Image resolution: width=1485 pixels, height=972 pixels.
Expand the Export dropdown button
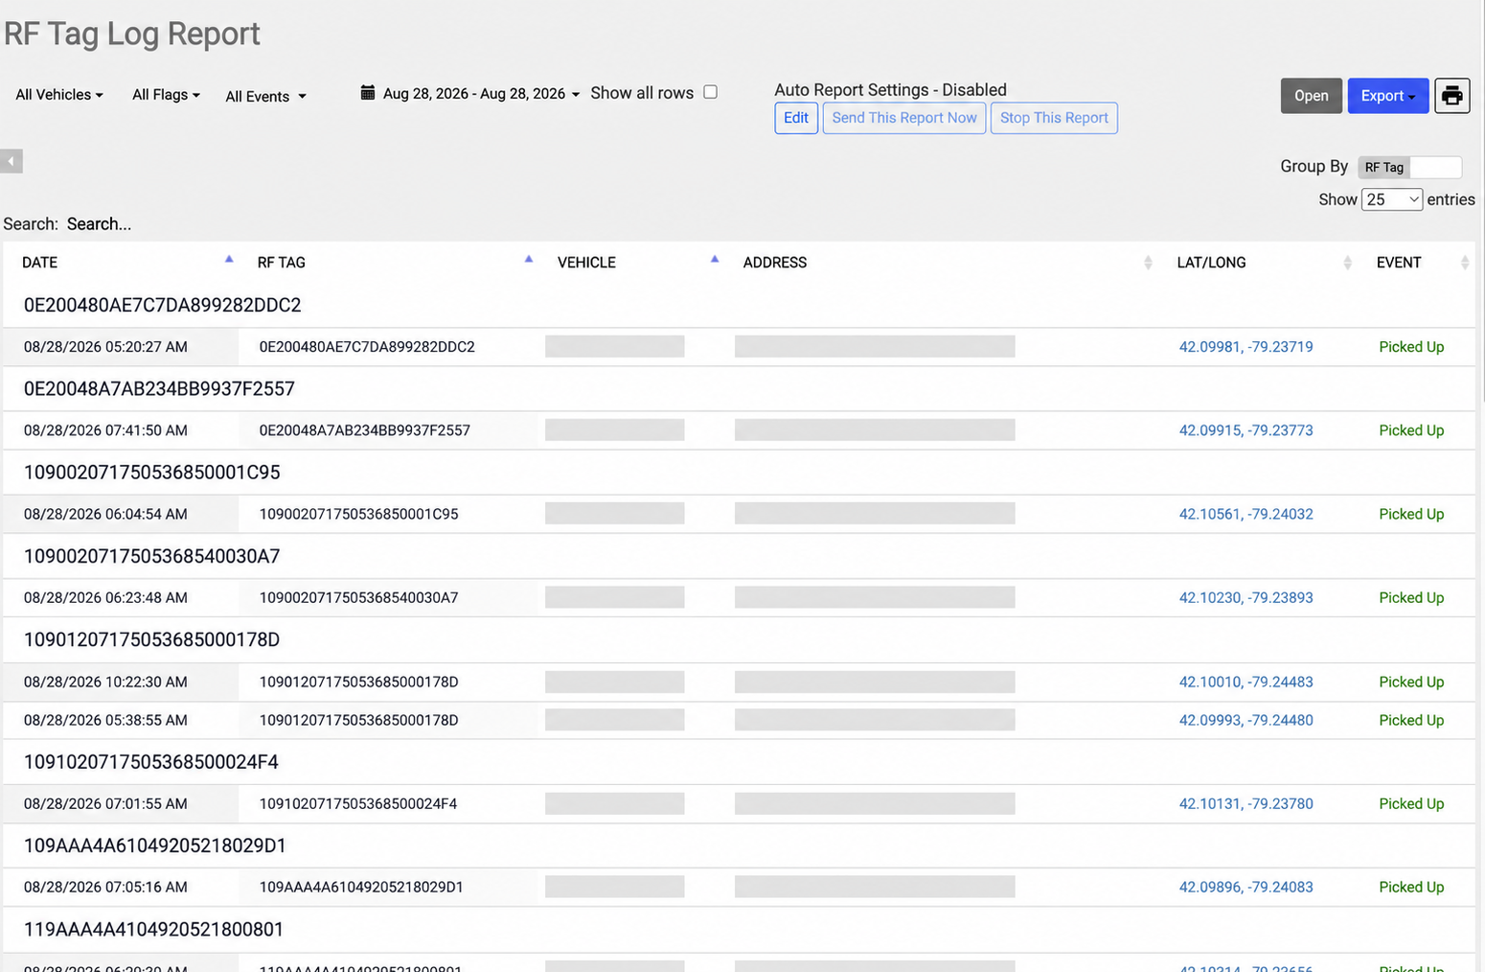[x=1388, y=96]
